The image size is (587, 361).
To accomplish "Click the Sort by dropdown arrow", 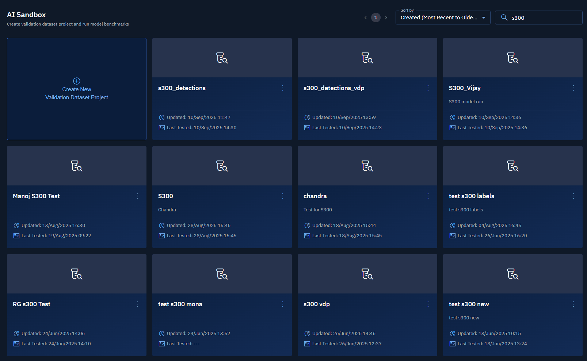I will 484,18.
